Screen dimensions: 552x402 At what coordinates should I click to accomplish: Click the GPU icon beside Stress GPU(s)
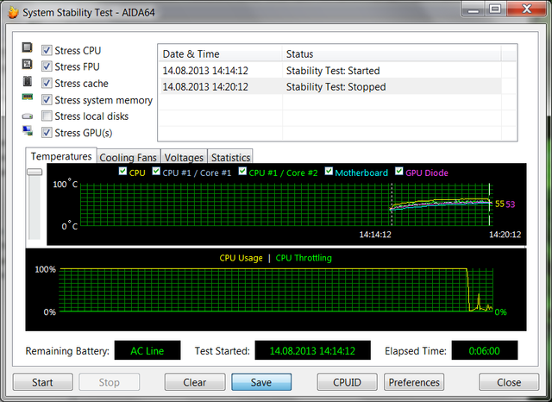coord(27,133)
